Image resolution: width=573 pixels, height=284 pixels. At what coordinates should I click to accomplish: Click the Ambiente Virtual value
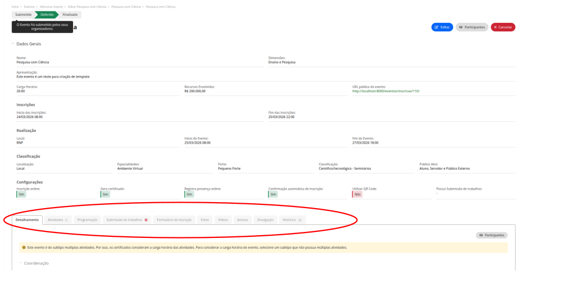130,169
